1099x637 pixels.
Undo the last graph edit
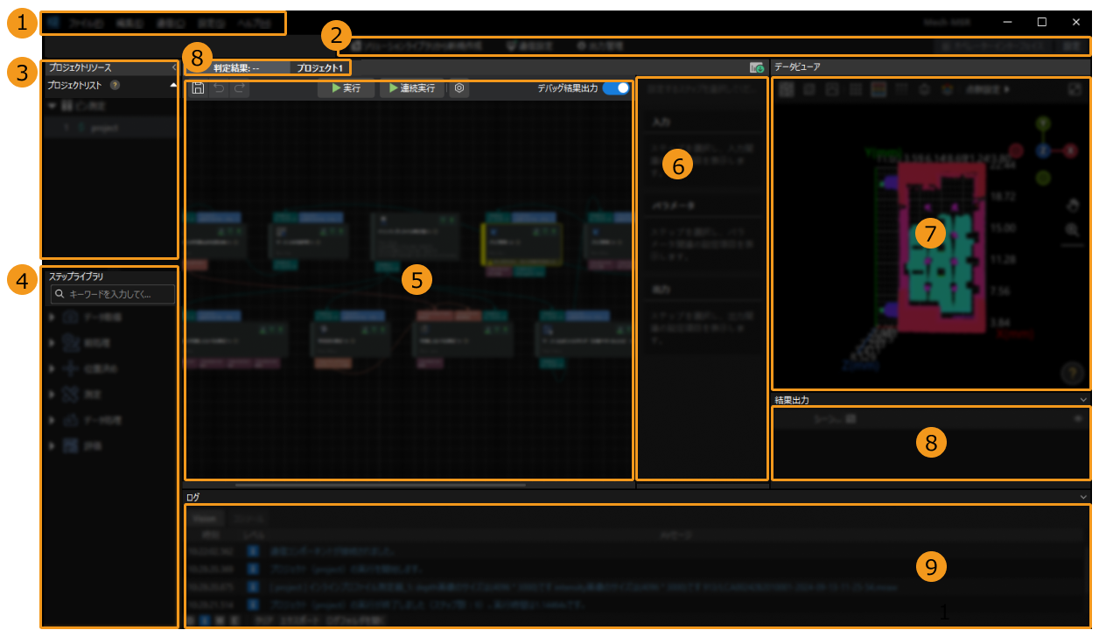(220, 87)
